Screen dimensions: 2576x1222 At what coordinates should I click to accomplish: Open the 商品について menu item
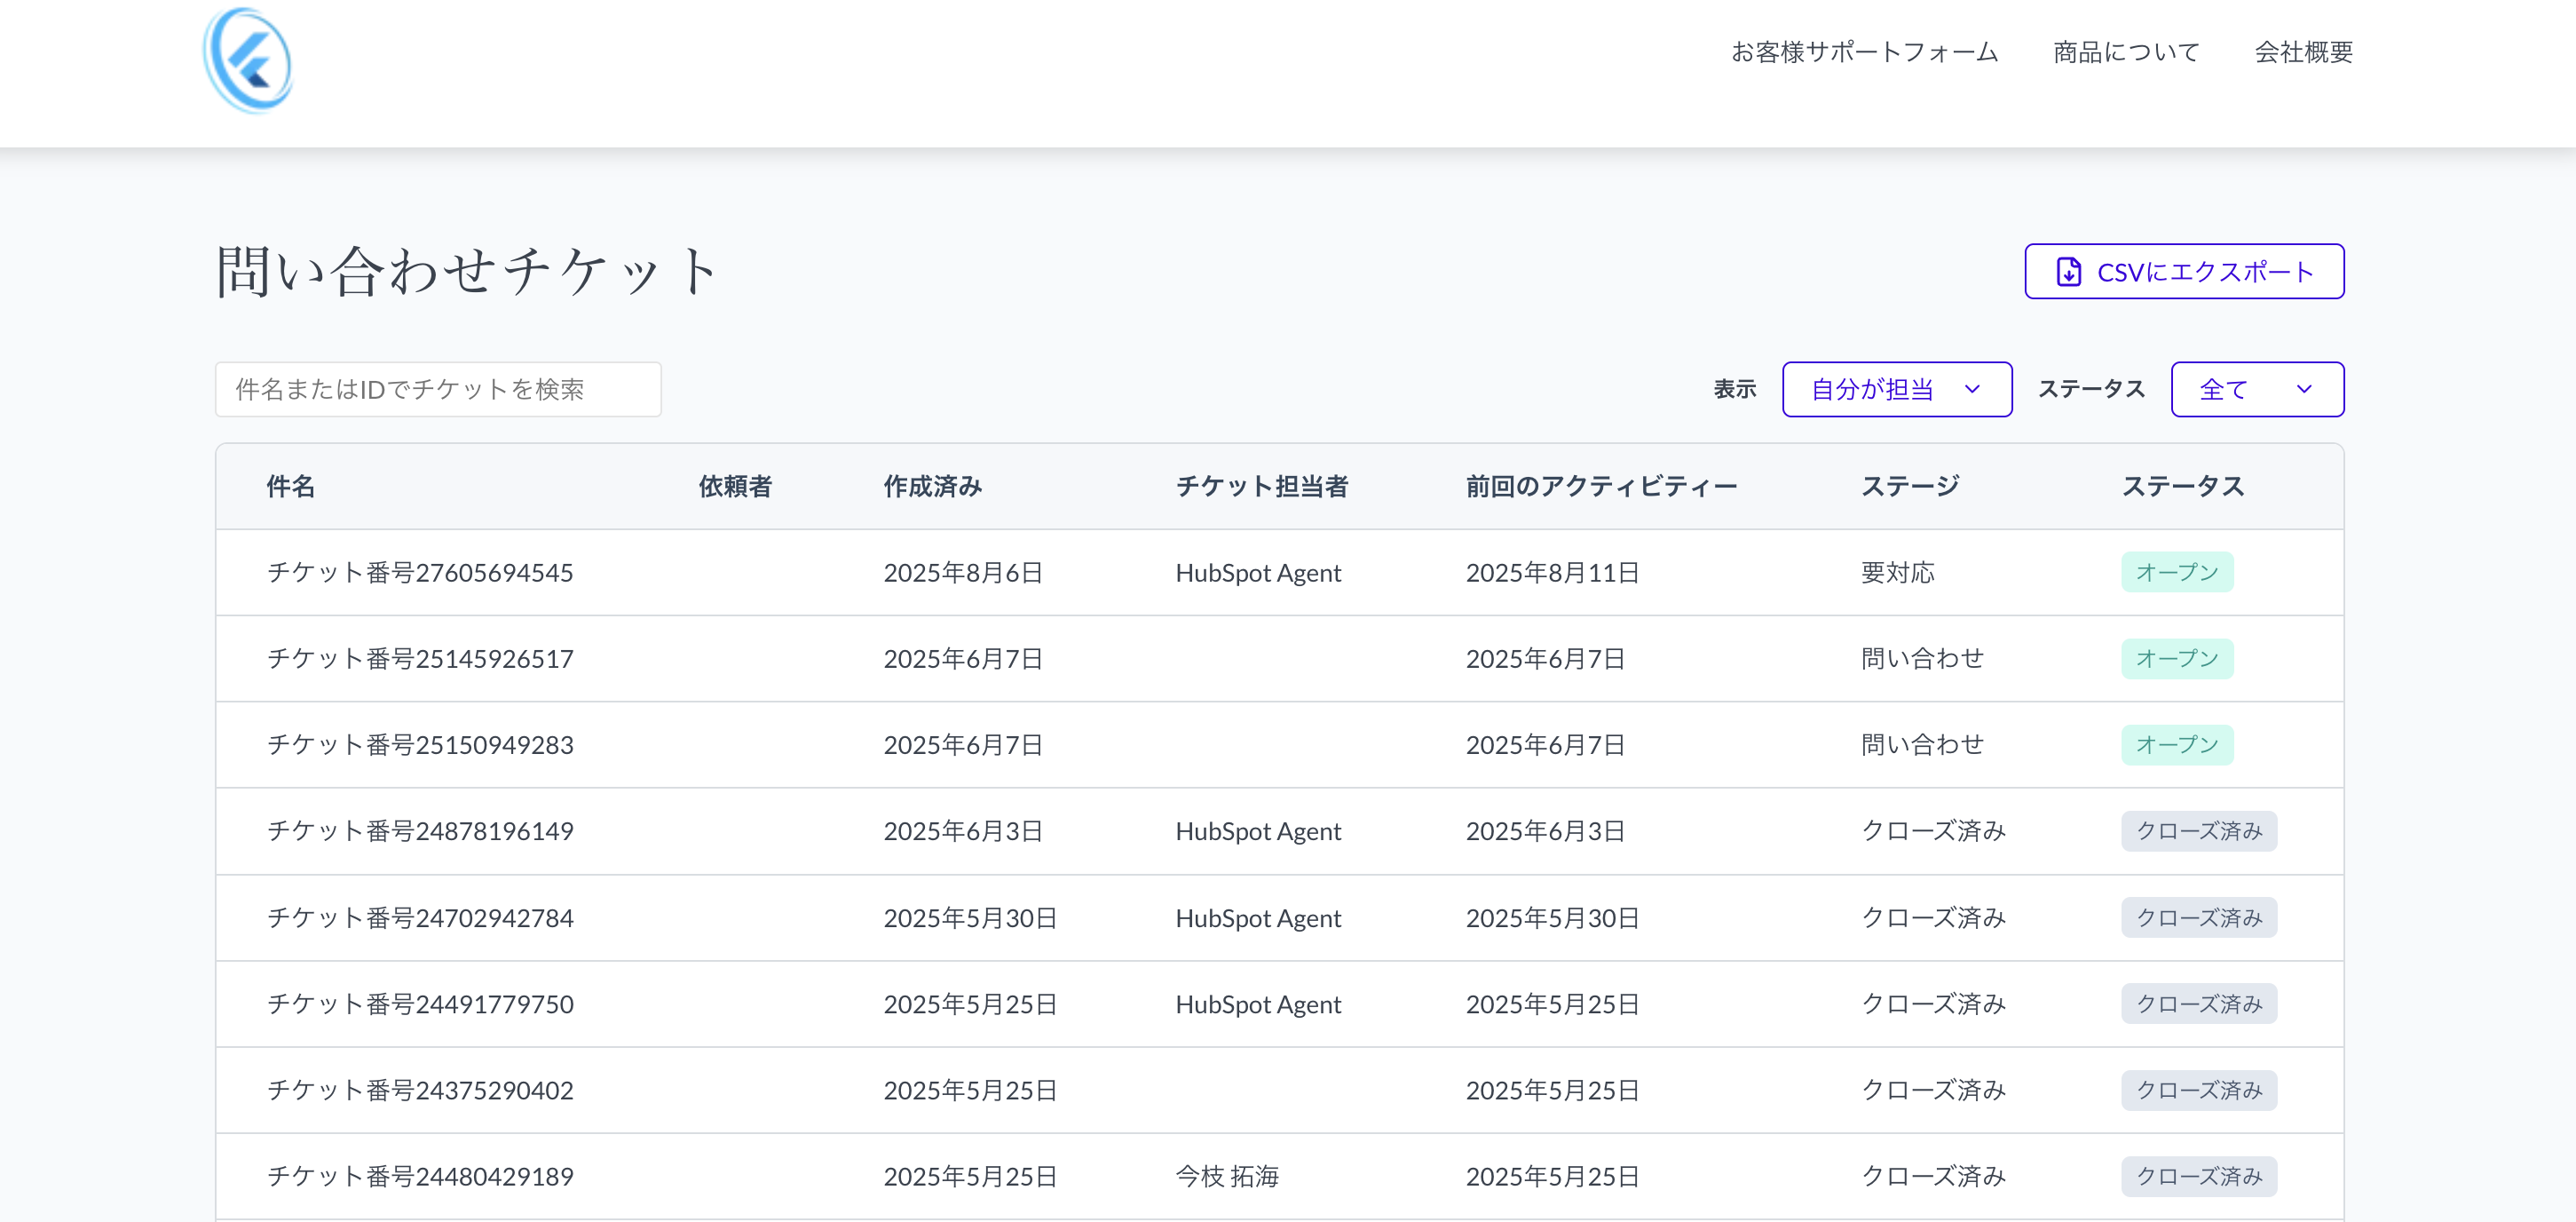[2126, 52]
